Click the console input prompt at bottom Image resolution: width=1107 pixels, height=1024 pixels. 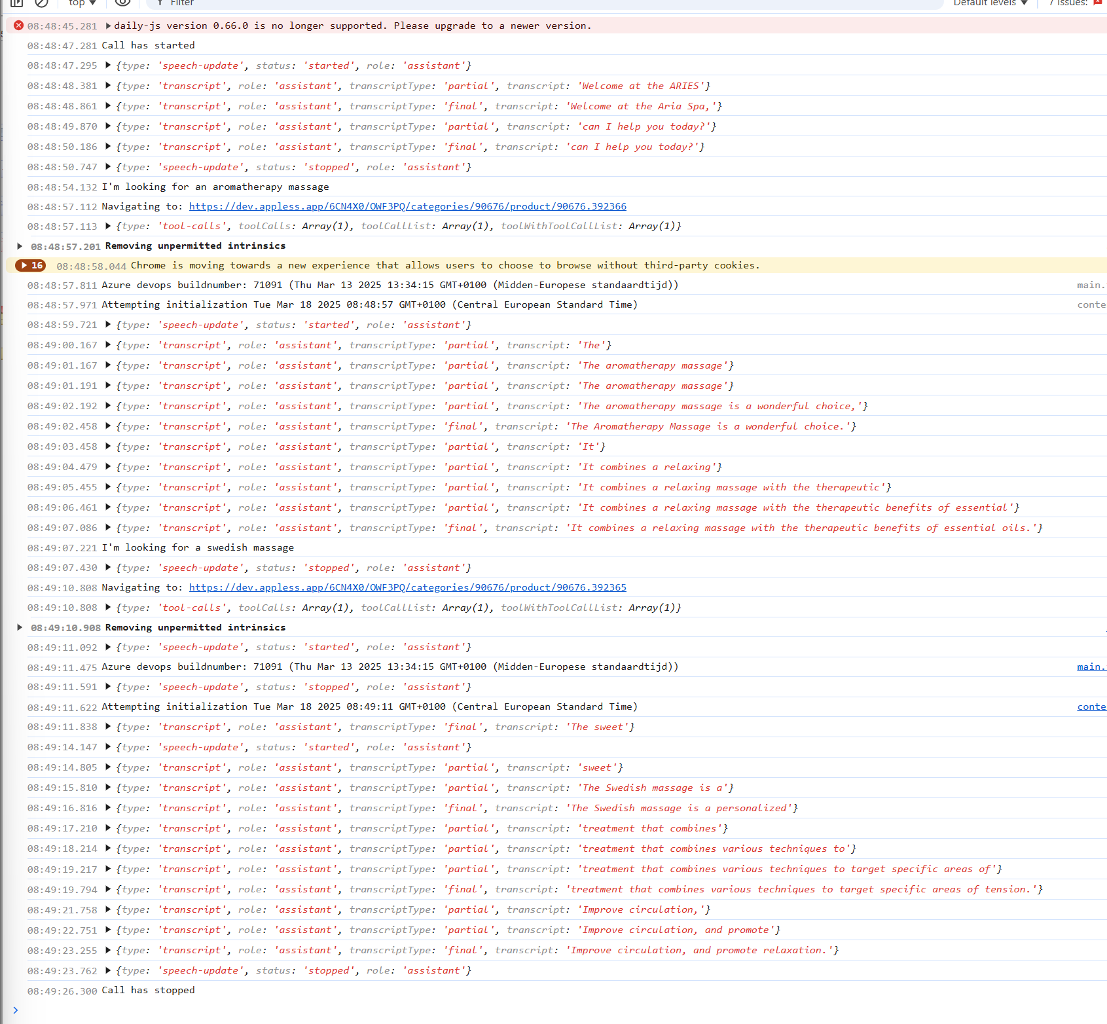click(x=556, y=1010)
